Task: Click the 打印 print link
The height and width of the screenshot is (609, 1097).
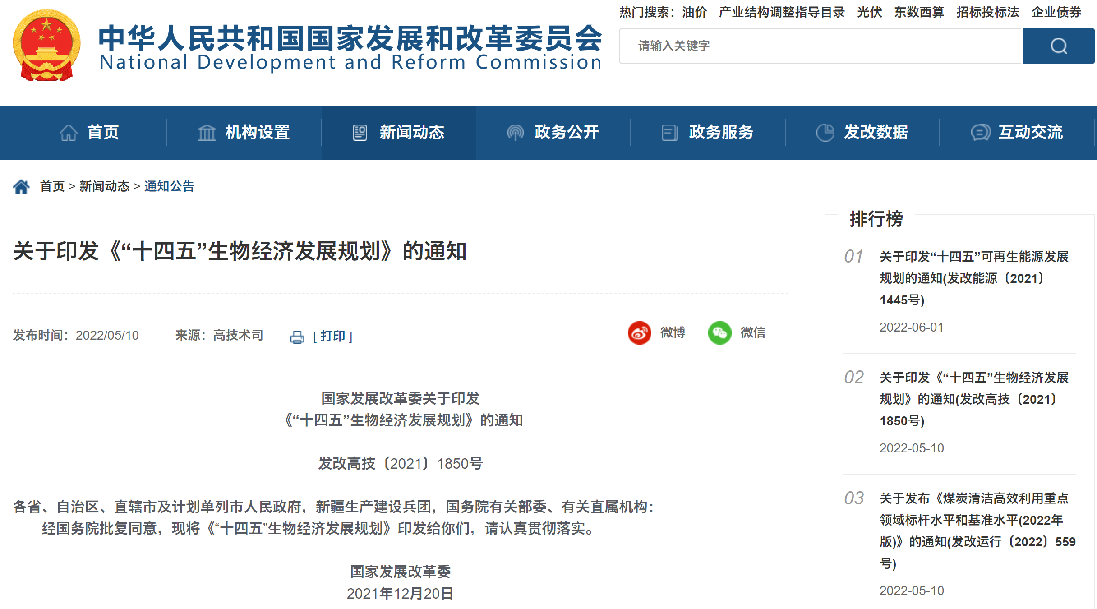Action: coord(333,336)
